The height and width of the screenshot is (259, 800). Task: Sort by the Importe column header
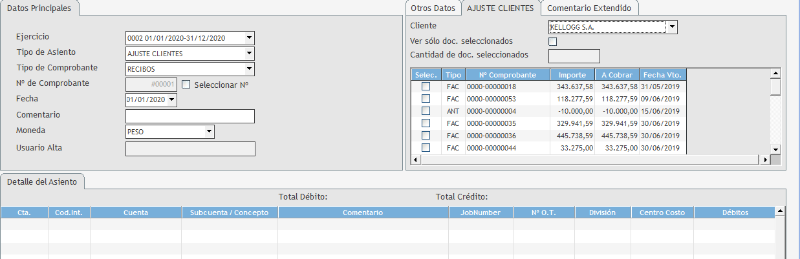click(572, 75)
